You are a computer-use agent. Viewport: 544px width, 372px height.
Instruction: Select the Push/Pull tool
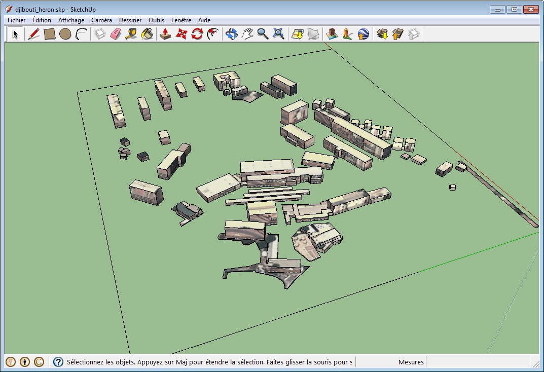[x=165, y=34]
